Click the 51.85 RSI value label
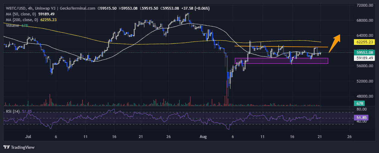Screen dimensions: 379x153 coord(361,118)
